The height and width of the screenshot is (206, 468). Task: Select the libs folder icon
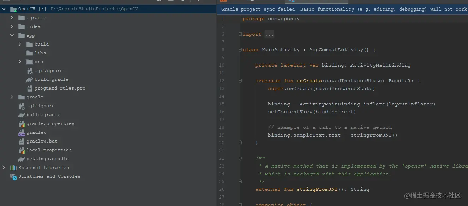[x=30, y=53]
